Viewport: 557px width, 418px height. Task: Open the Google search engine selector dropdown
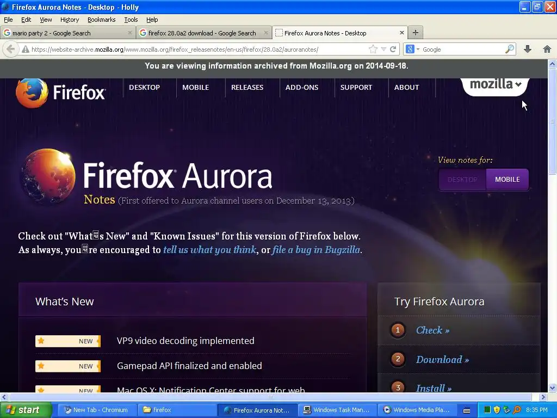tap(412, 50)
